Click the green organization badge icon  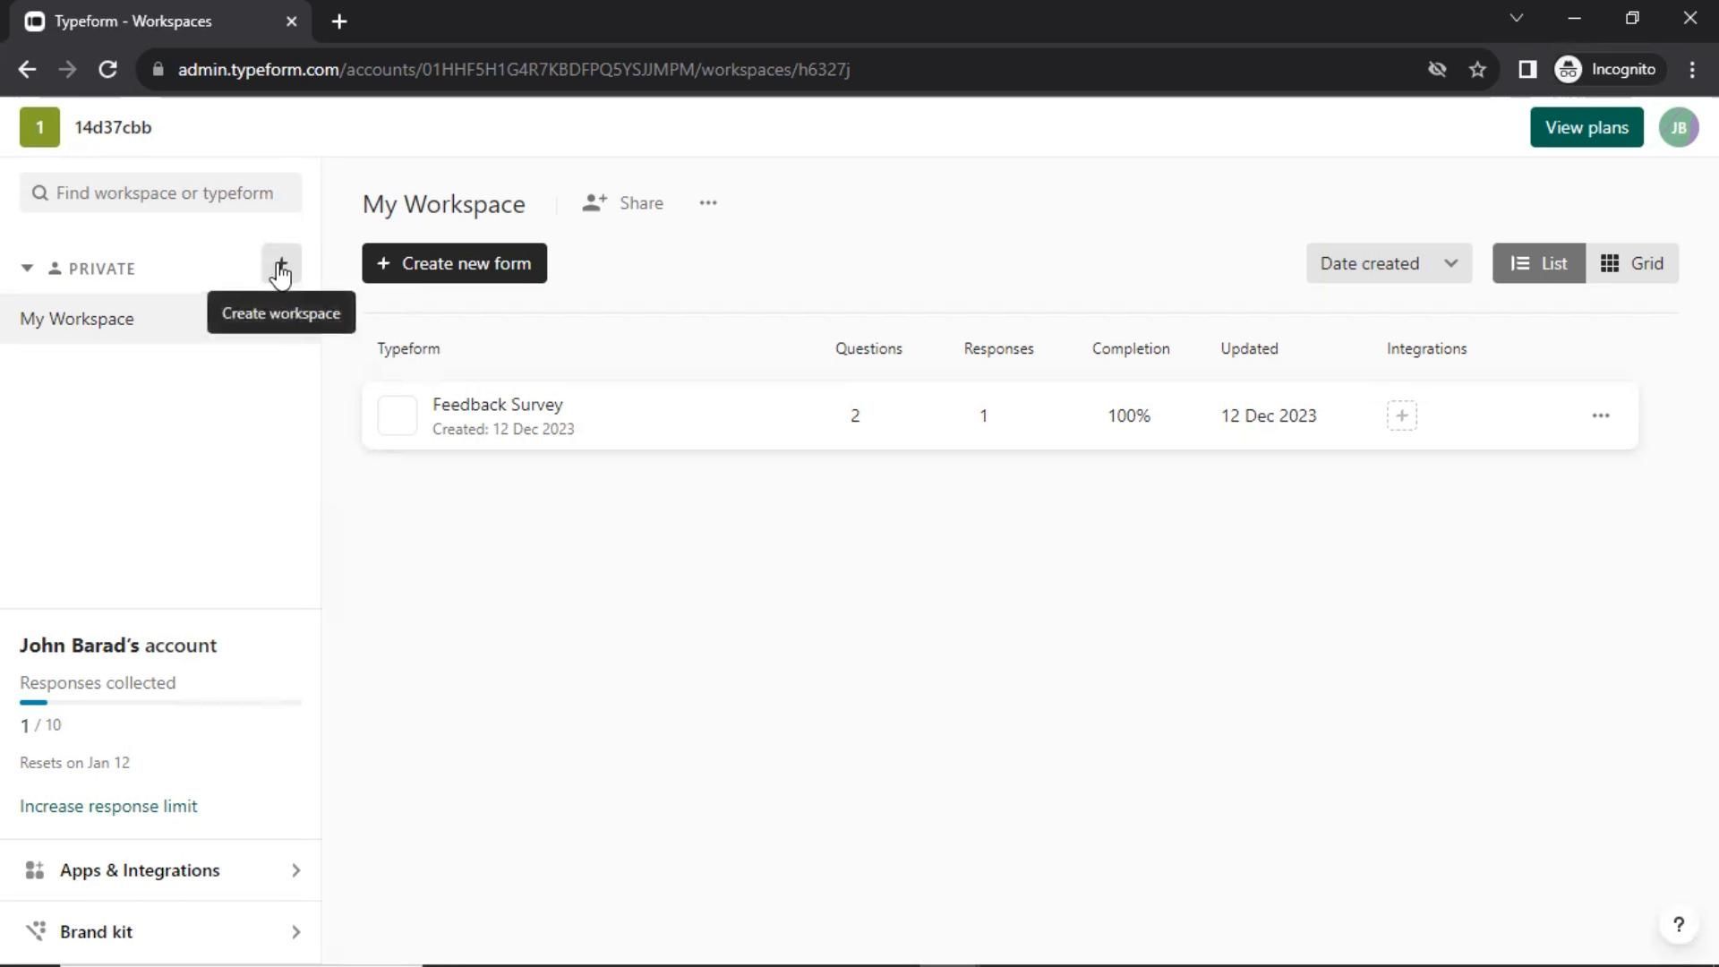point(39,128)
